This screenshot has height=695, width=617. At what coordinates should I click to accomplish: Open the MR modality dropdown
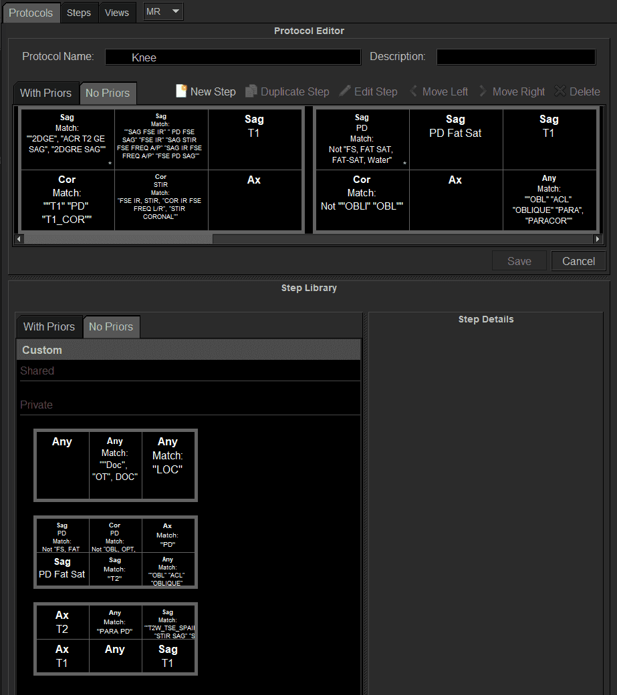[x=162, y=11]
